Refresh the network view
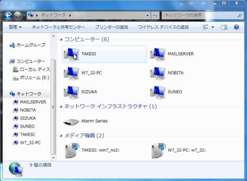This screenshot has width=247, height=181. [x=155, y=15]
